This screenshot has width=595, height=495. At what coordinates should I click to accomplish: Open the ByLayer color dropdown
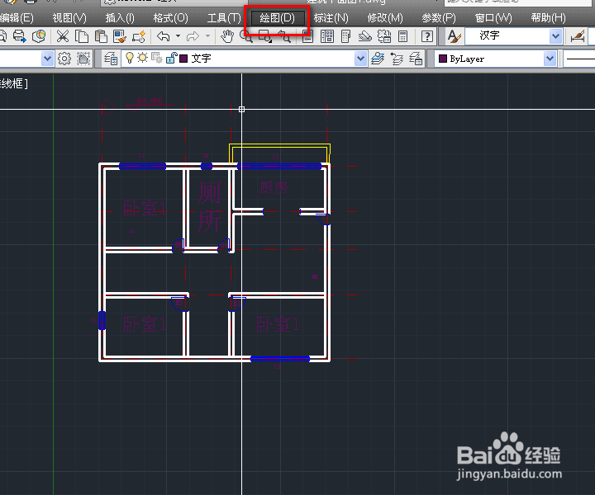pos(550,59)
